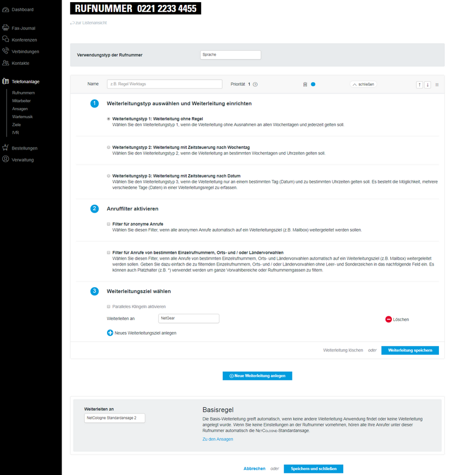This screenshot has height=475, width=454.
Task: Open Ansagen in the Telefonanlage submenu
Action: pos(20,108)
